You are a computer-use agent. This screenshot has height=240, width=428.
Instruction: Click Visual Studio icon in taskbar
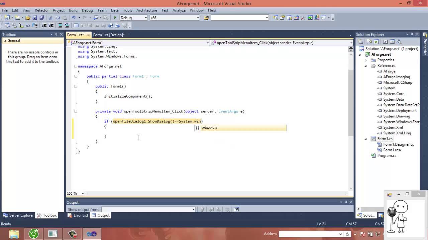92,234
